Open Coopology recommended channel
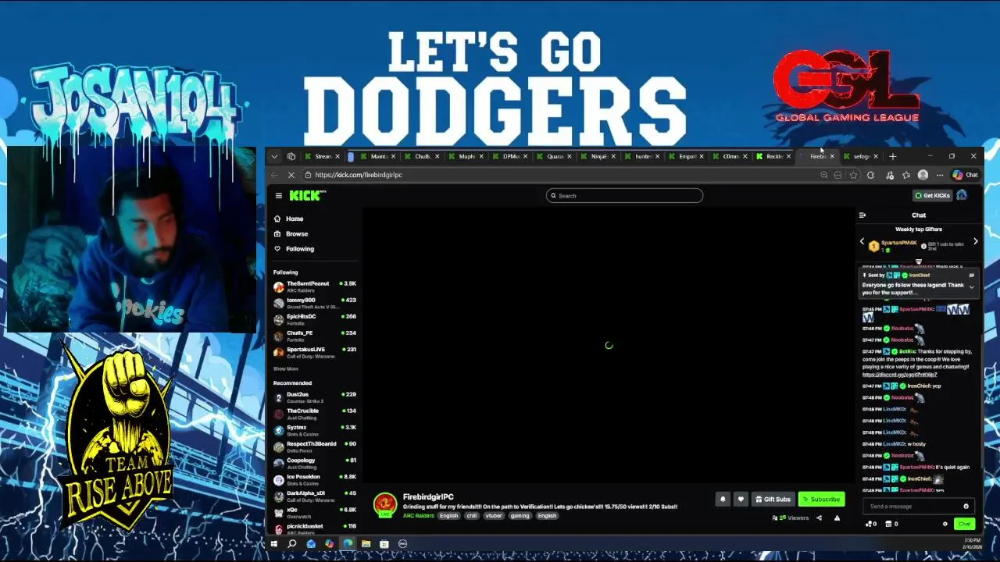 point(315,463)
